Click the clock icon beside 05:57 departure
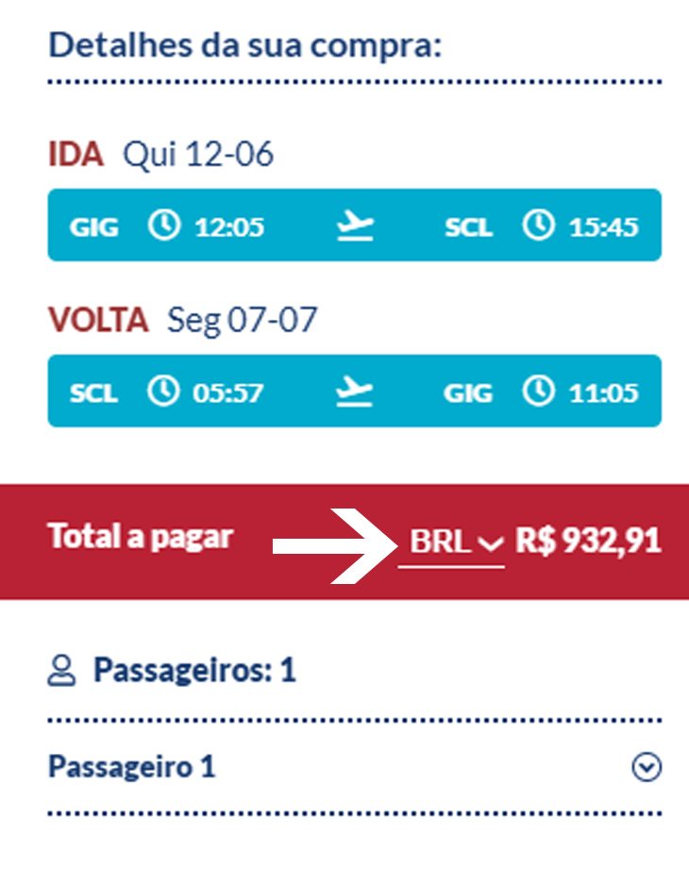Screen dimensions: 689x884 click(163, 391)
